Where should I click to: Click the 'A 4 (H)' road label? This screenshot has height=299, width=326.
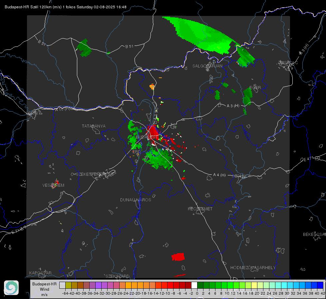[x=219, y=175]
